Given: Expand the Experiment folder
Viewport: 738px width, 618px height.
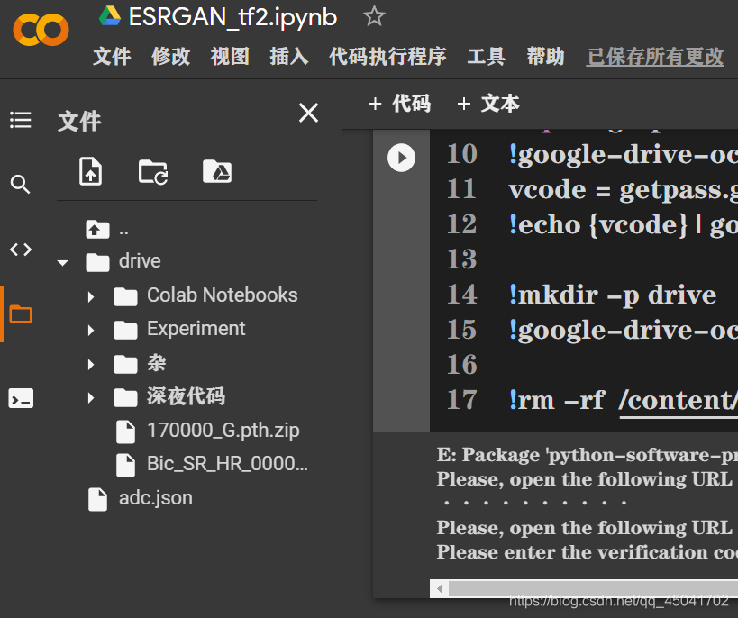Looking at the screenshot, I should 91,331.
